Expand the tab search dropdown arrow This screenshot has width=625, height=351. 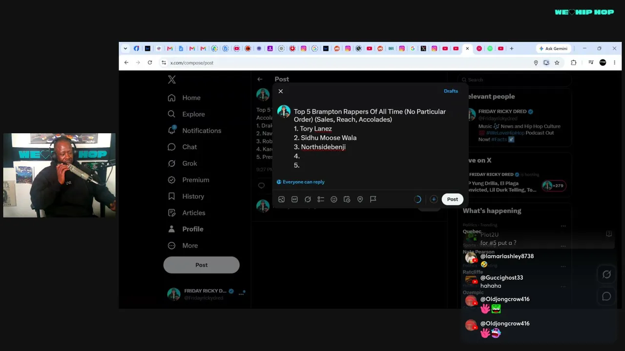(x=125, y=49)
